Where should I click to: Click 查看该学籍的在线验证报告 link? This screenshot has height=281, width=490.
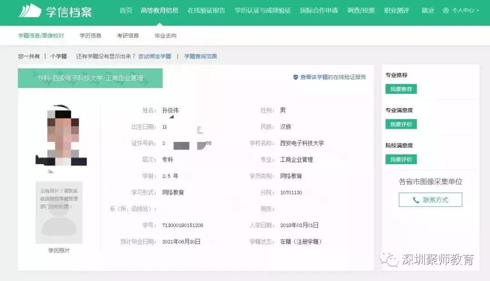[333, 77]
